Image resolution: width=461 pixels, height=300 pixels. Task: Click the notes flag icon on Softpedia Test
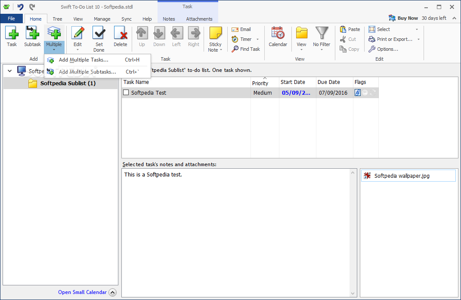coord(358,93)
